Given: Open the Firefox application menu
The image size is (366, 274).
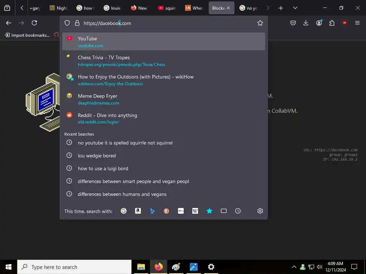Looking at the screenshot, I should (x=357, y=23).
